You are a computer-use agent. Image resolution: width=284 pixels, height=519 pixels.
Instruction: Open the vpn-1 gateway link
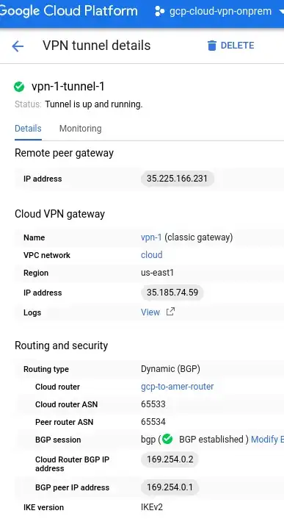pyautogui.click(x=151, y=237)
